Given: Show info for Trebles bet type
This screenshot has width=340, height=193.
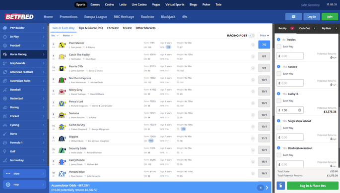Looking at the screenshot, I should point(278,40).
